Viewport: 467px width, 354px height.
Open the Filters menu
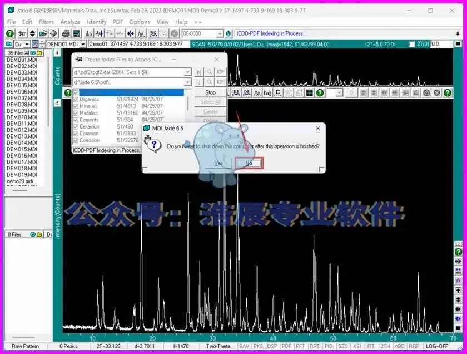[x=46, y=22]
